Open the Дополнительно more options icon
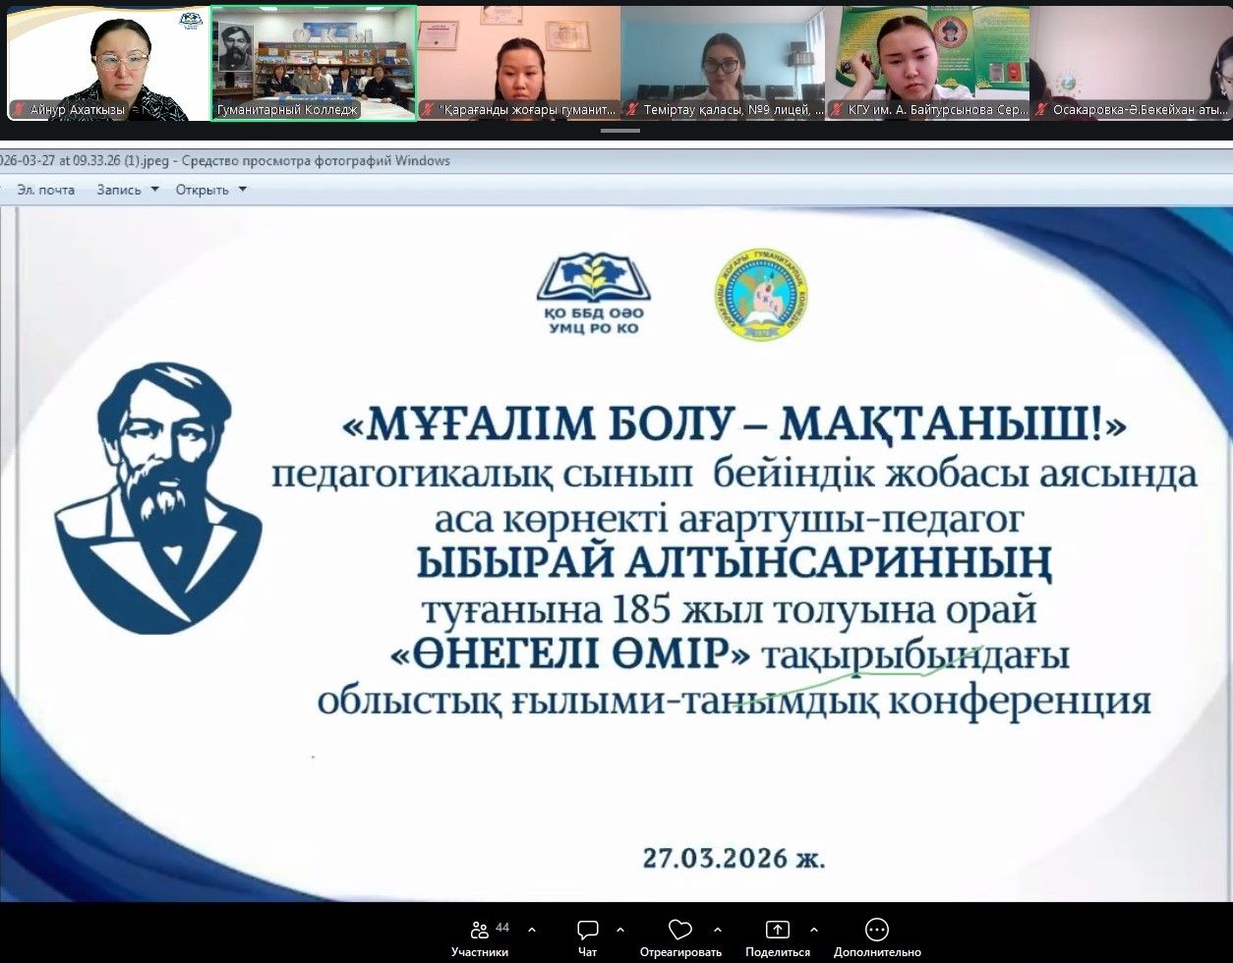The image size is (1233, 963). pos(876,931)
